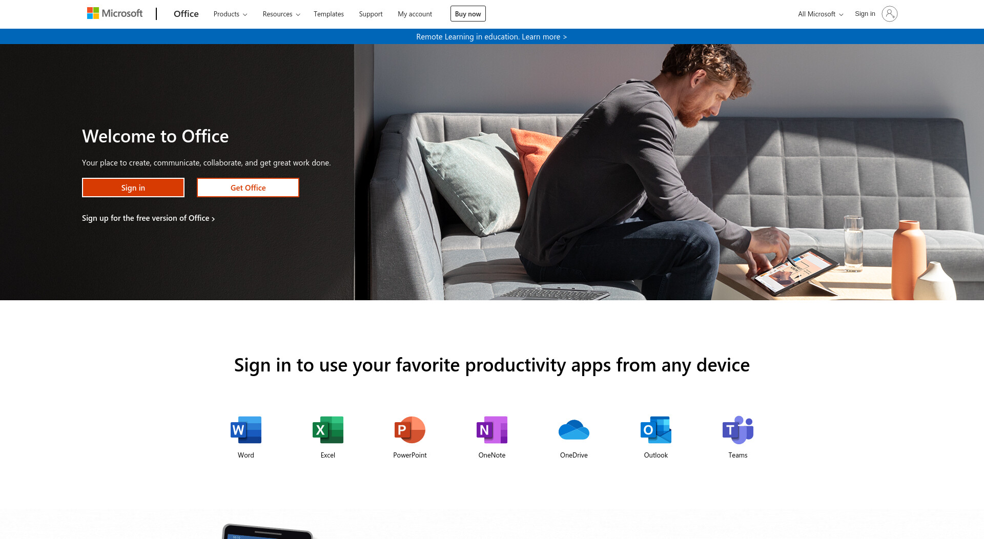Click the Welcome to Office heading
The height and width of the screenshot is (539, 984).
tap(155, 136)
